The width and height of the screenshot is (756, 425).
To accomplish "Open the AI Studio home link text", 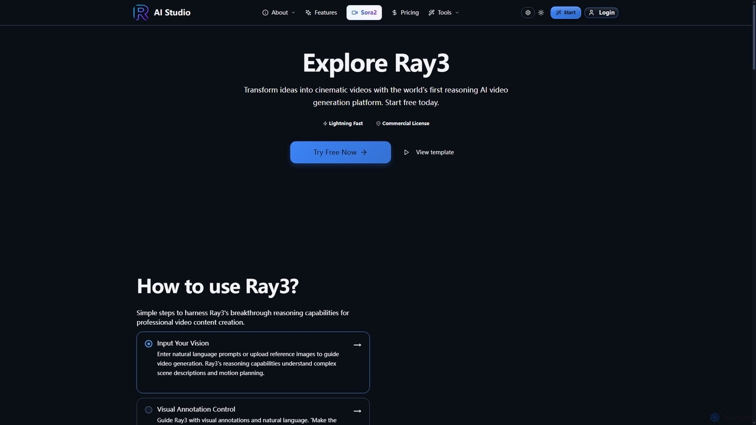I will [172, 12].
